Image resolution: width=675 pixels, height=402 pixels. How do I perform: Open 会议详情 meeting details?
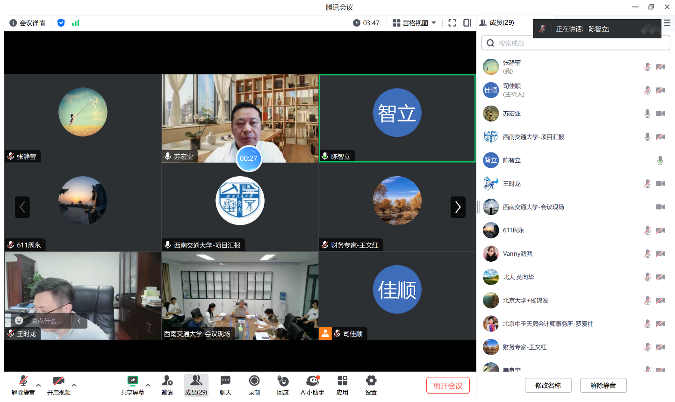pos(28,23)
